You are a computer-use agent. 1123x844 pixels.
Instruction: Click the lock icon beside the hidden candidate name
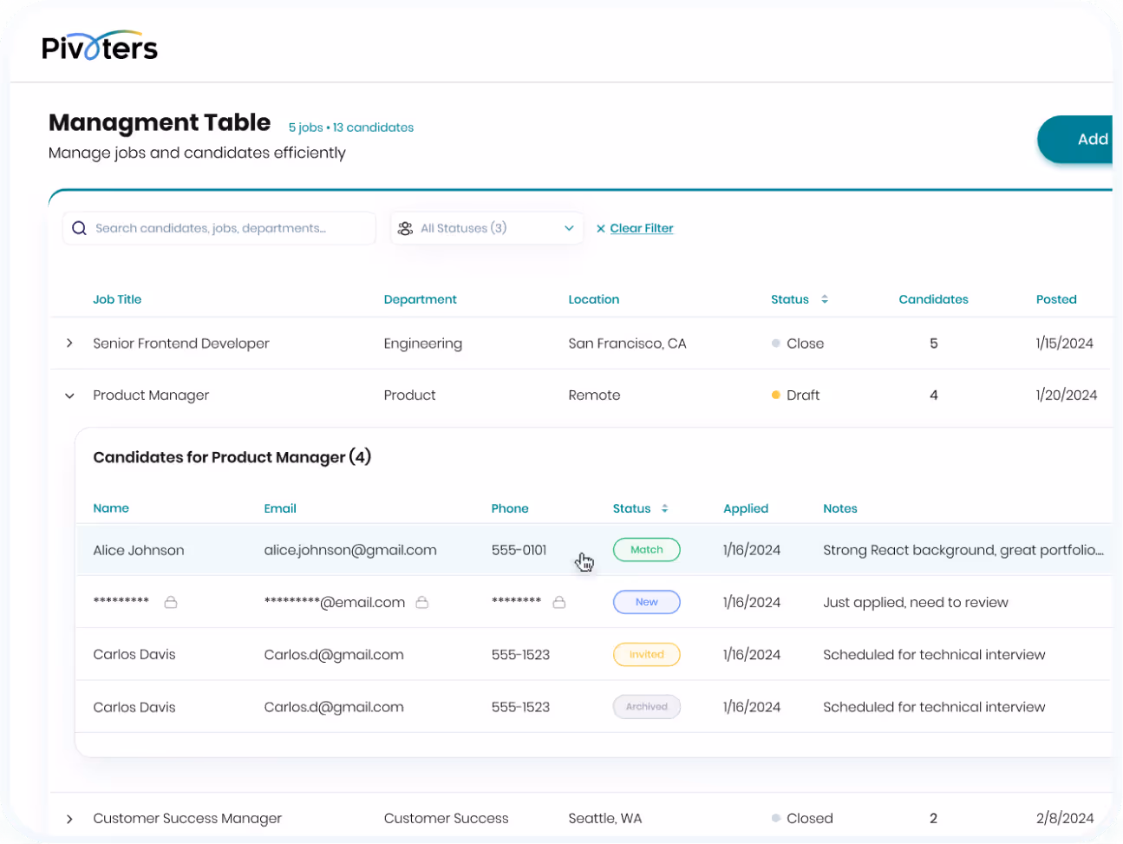[171, 601]
